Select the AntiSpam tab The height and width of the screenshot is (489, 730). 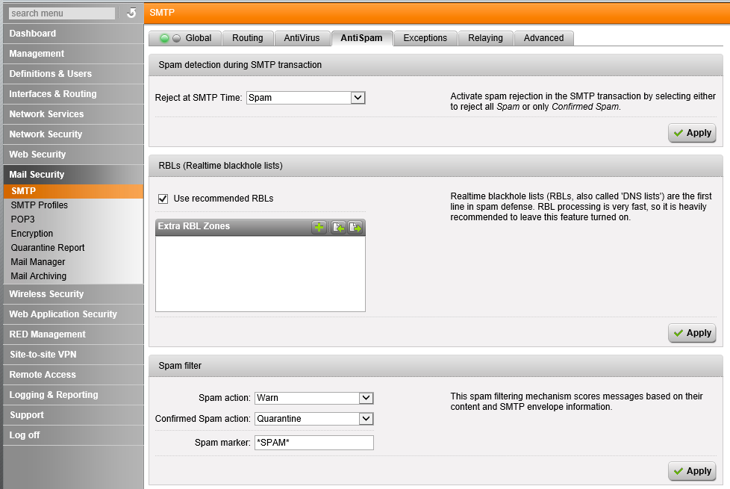click(x=362, y=38)
